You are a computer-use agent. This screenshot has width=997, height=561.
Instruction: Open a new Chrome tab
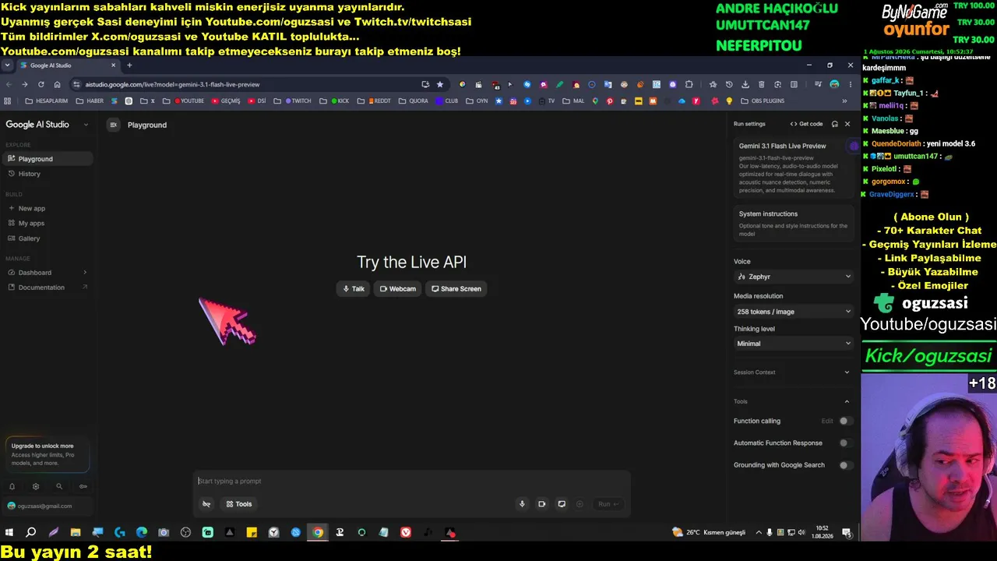point(129,65)
